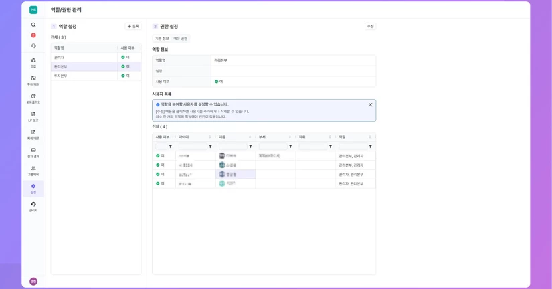Click the 사용 여부 header in role list
The image size is (552, 289).
(x=129, y=47)
